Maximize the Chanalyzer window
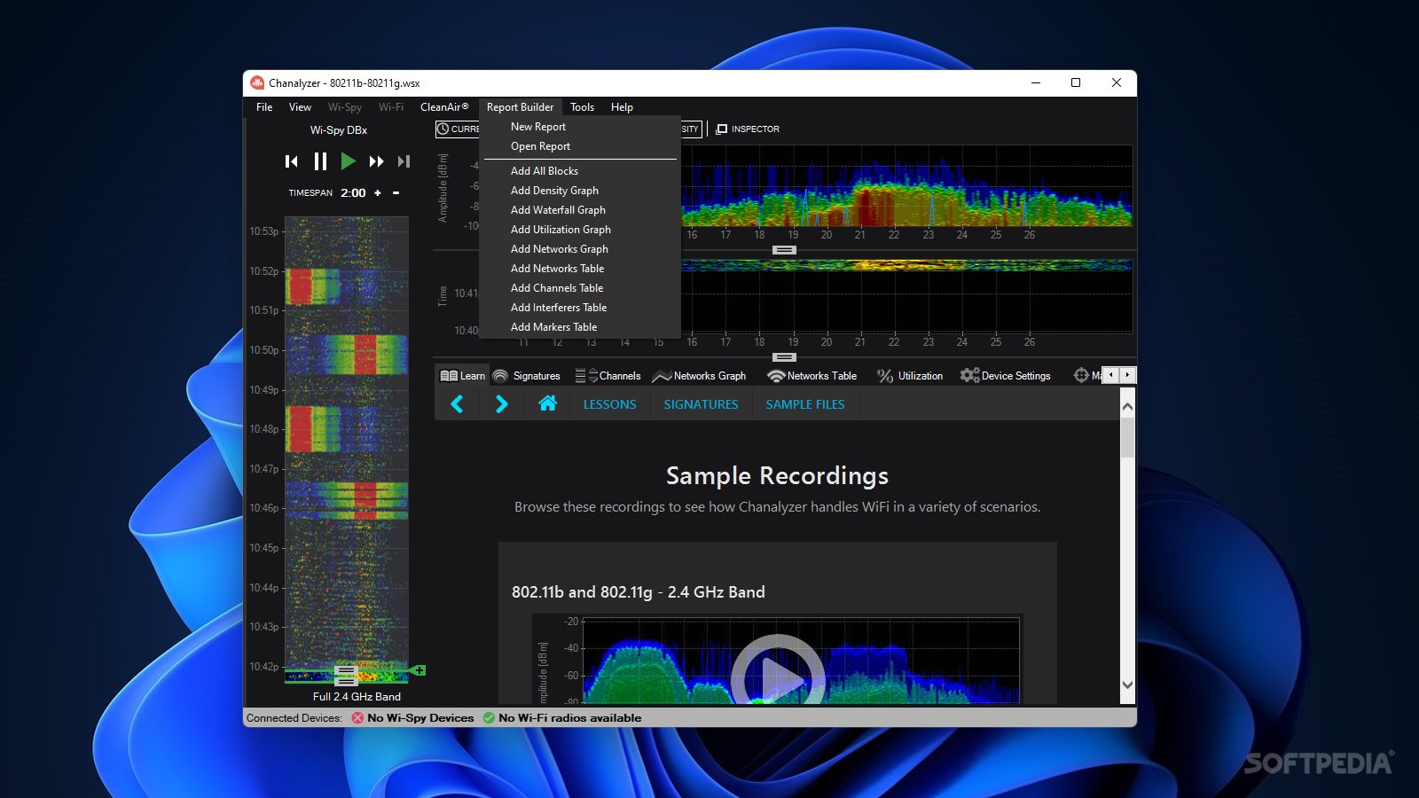 pyautogui.click(x=1076, y=82)
